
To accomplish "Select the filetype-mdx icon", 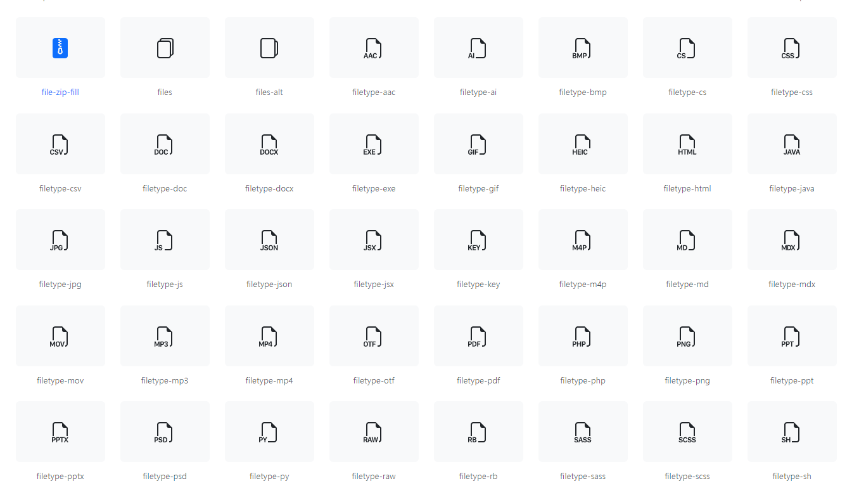I will 792,240.
